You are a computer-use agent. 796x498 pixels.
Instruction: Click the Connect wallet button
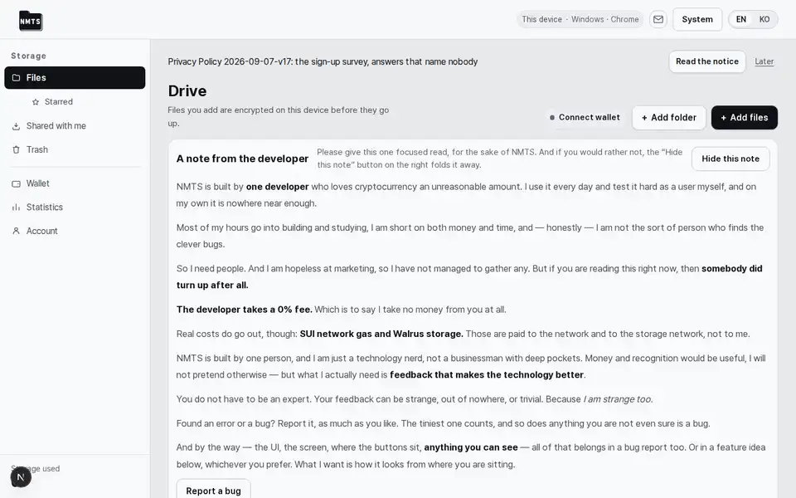point(585,117)
